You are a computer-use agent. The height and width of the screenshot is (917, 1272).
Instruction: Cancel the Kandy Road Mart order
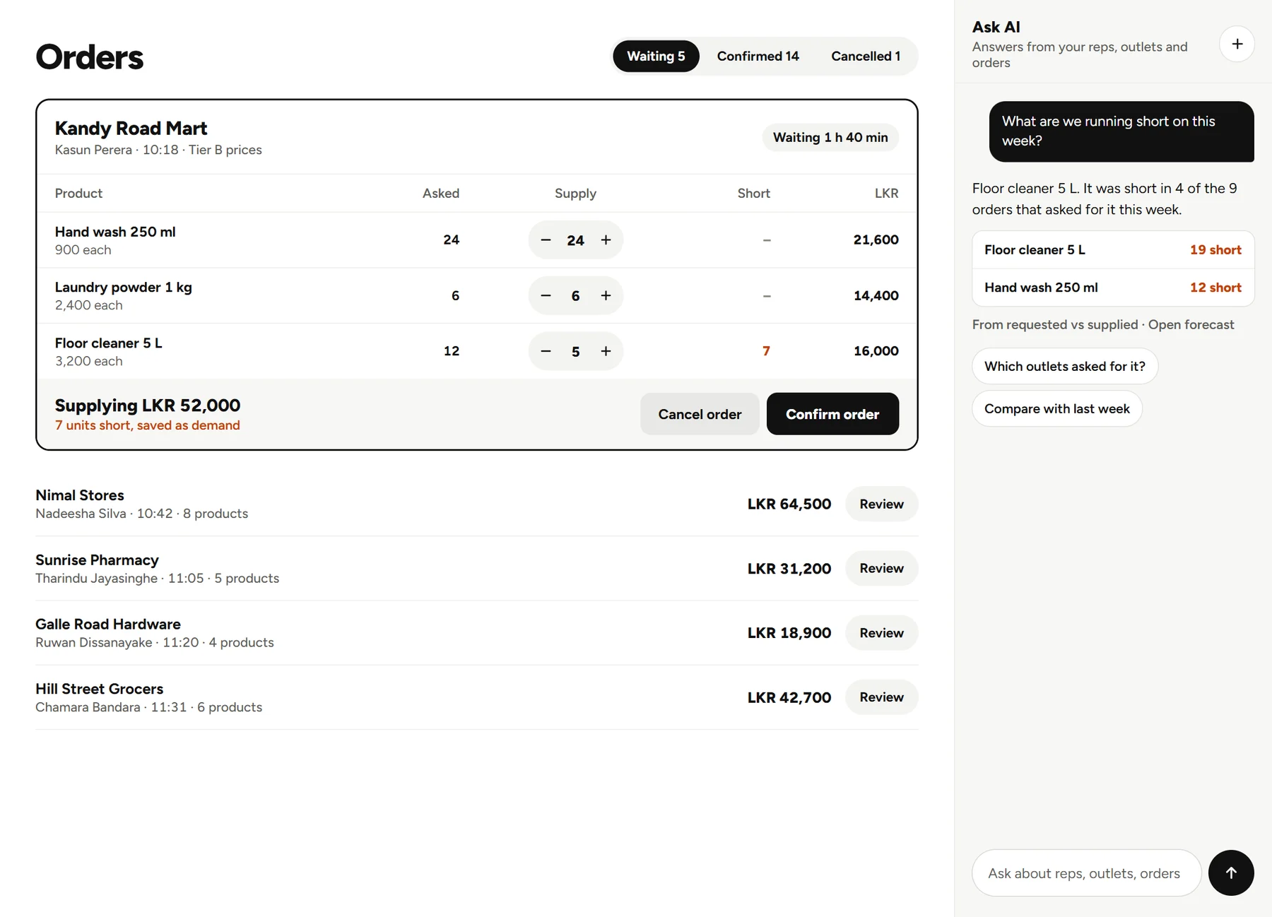700,414
